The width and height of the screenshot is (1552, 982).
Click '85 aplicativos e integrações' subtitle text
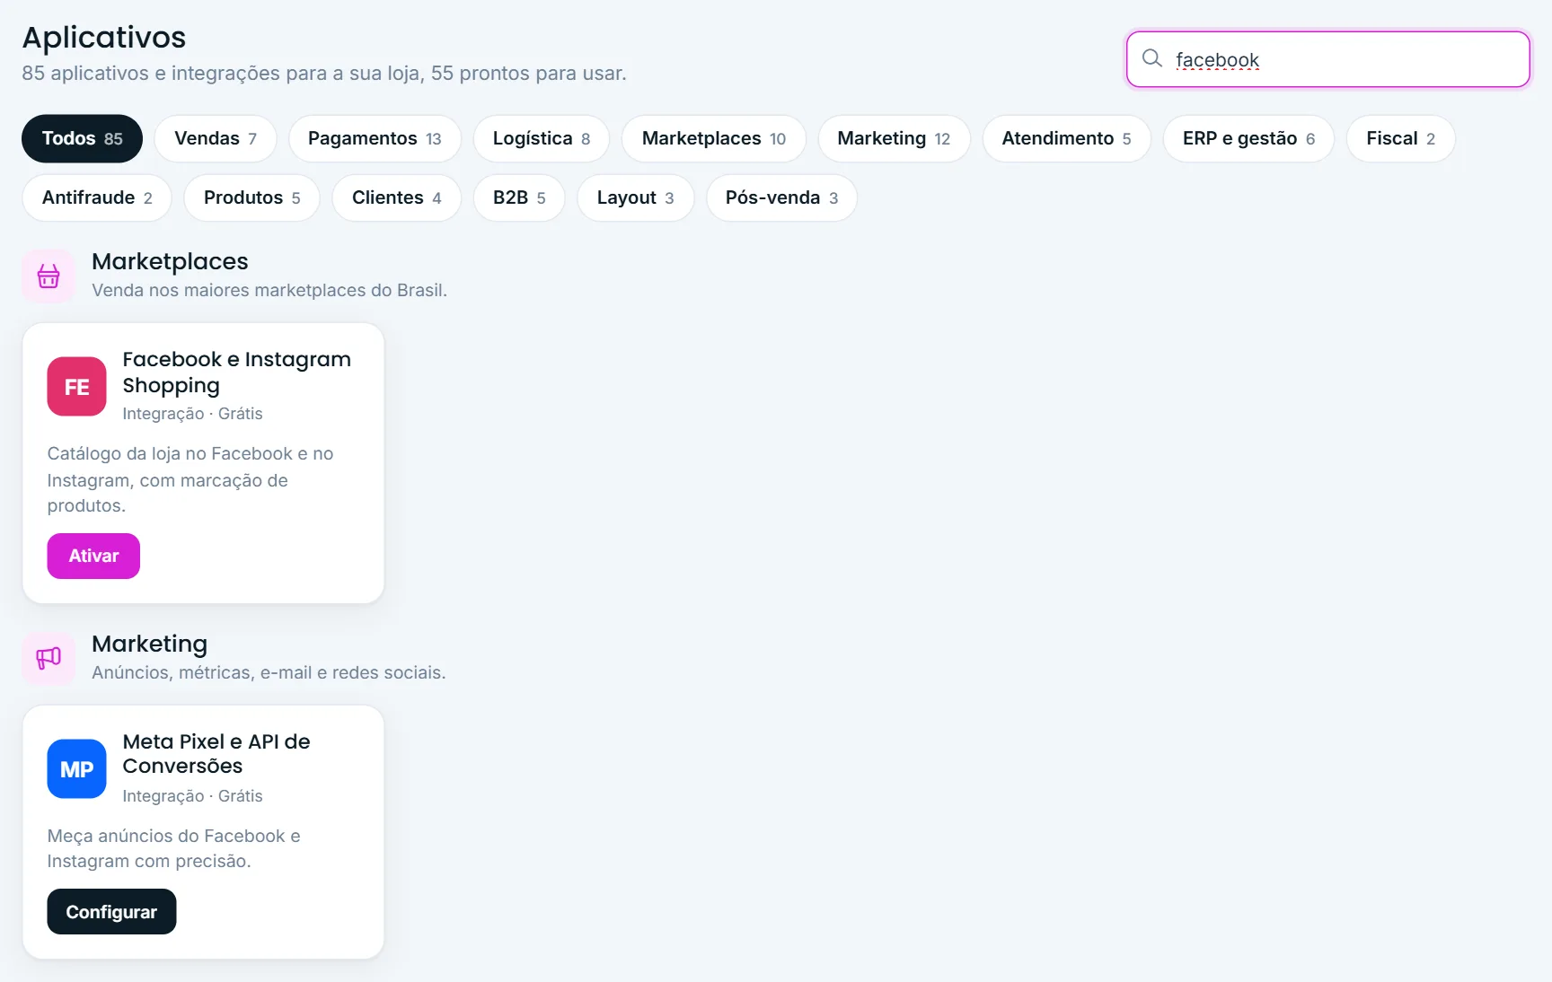324,74
